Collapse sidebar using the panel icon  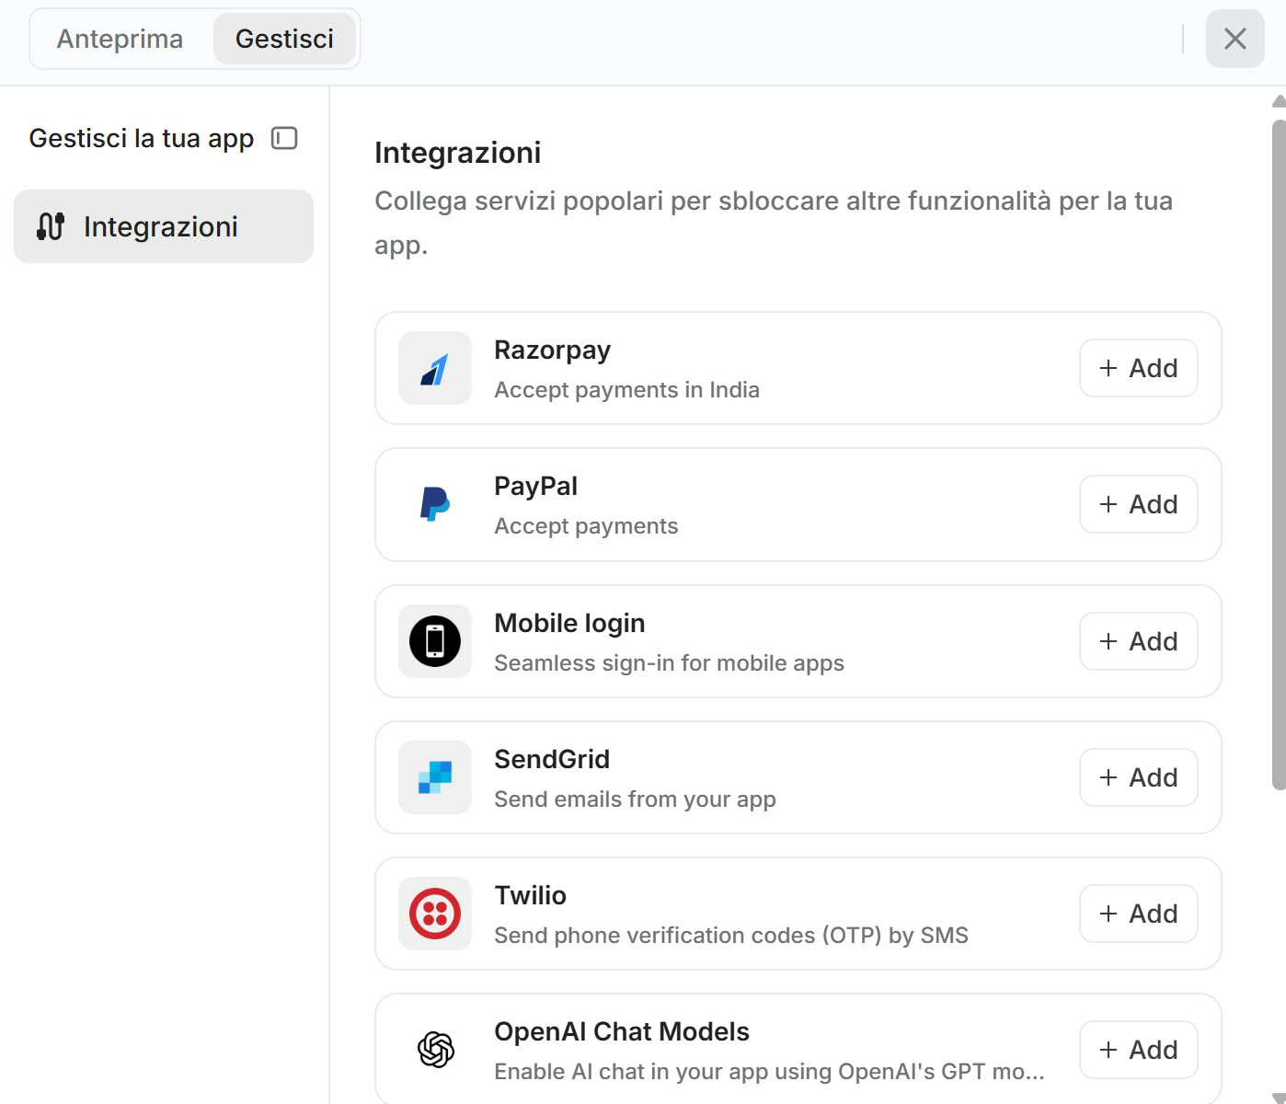click(284, 138)
